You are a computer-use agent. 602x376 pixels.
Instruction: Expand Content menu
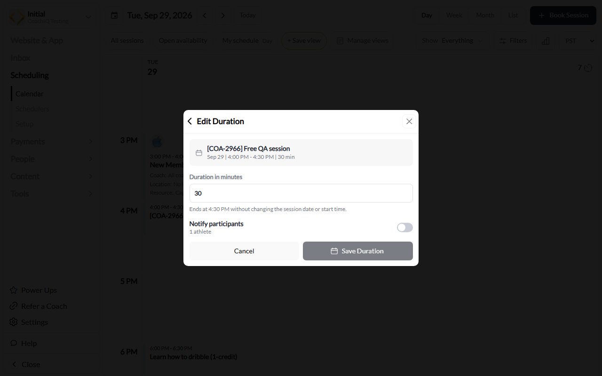pos(52,176)
